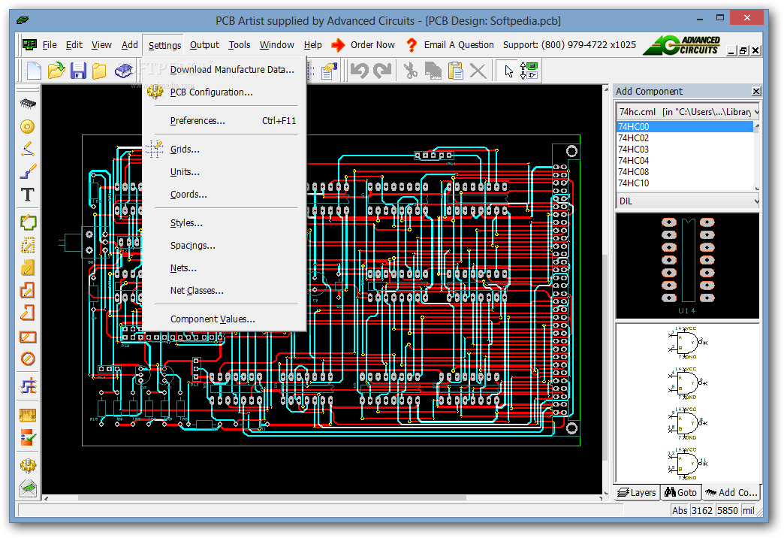Open the Tools menu
The height and width of the screenshot is (538, 784).
click(x=240, y=45)
